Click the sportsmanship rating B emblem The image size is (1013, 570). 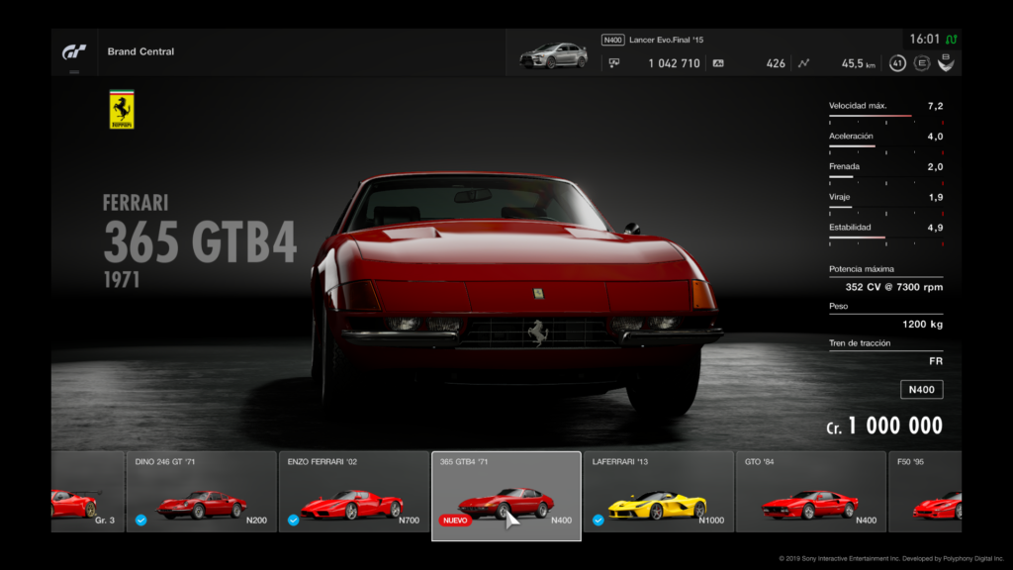pos(946,62)
